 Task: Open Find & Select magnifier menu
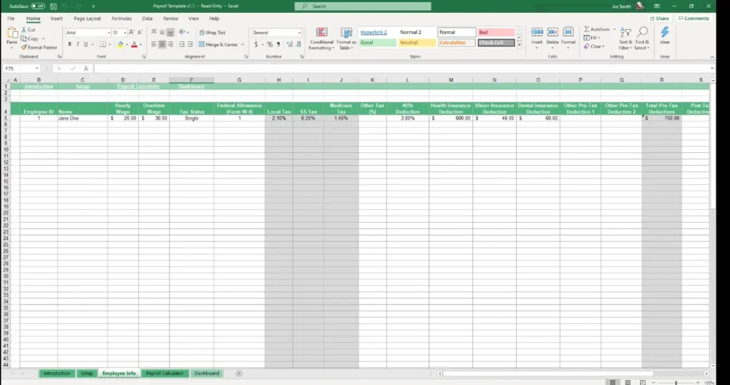tap(642, 38)
